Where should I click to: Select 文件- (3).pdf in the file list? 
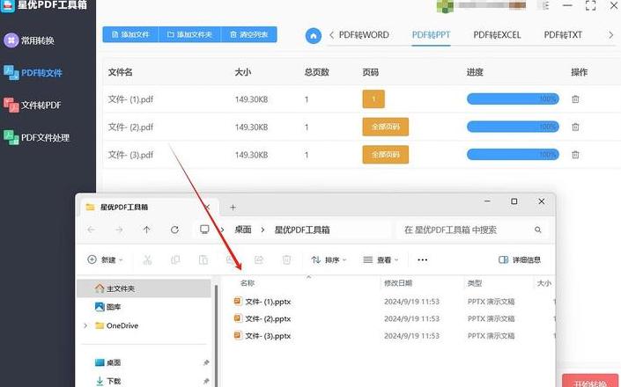(x=130, y=155)
